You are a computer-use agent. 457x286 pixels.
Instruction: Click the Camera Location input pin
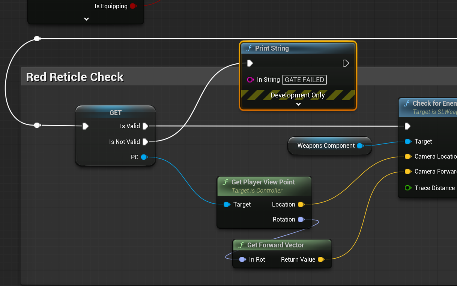tap(408, 156)
